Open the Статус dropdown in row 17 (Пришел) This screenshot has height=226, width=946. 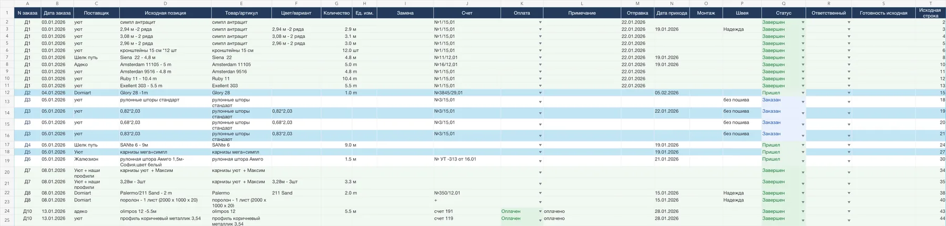[x=803, y=145]
